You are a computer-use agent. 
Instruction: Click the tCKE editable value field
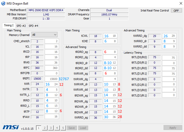click(110, 41)
